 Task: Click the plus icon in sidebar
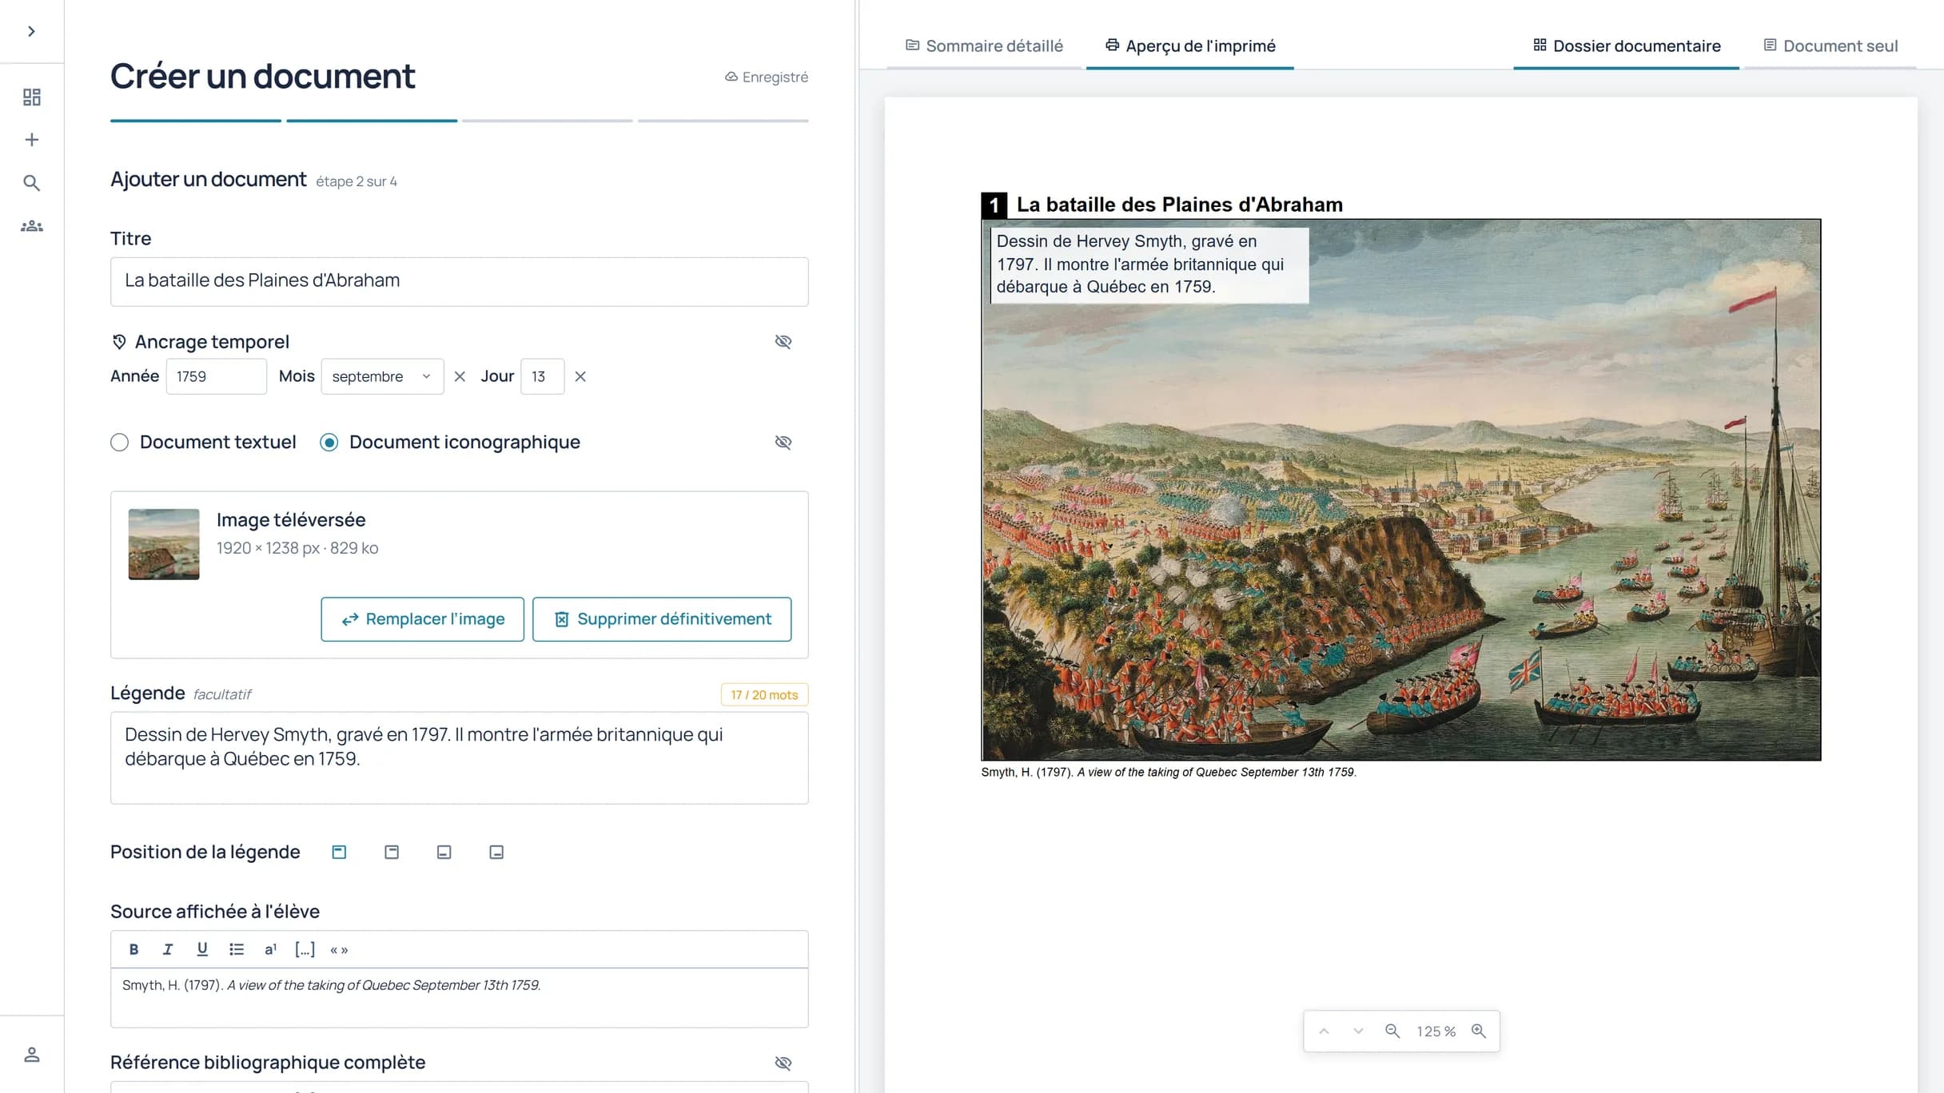tap(31, 140)
